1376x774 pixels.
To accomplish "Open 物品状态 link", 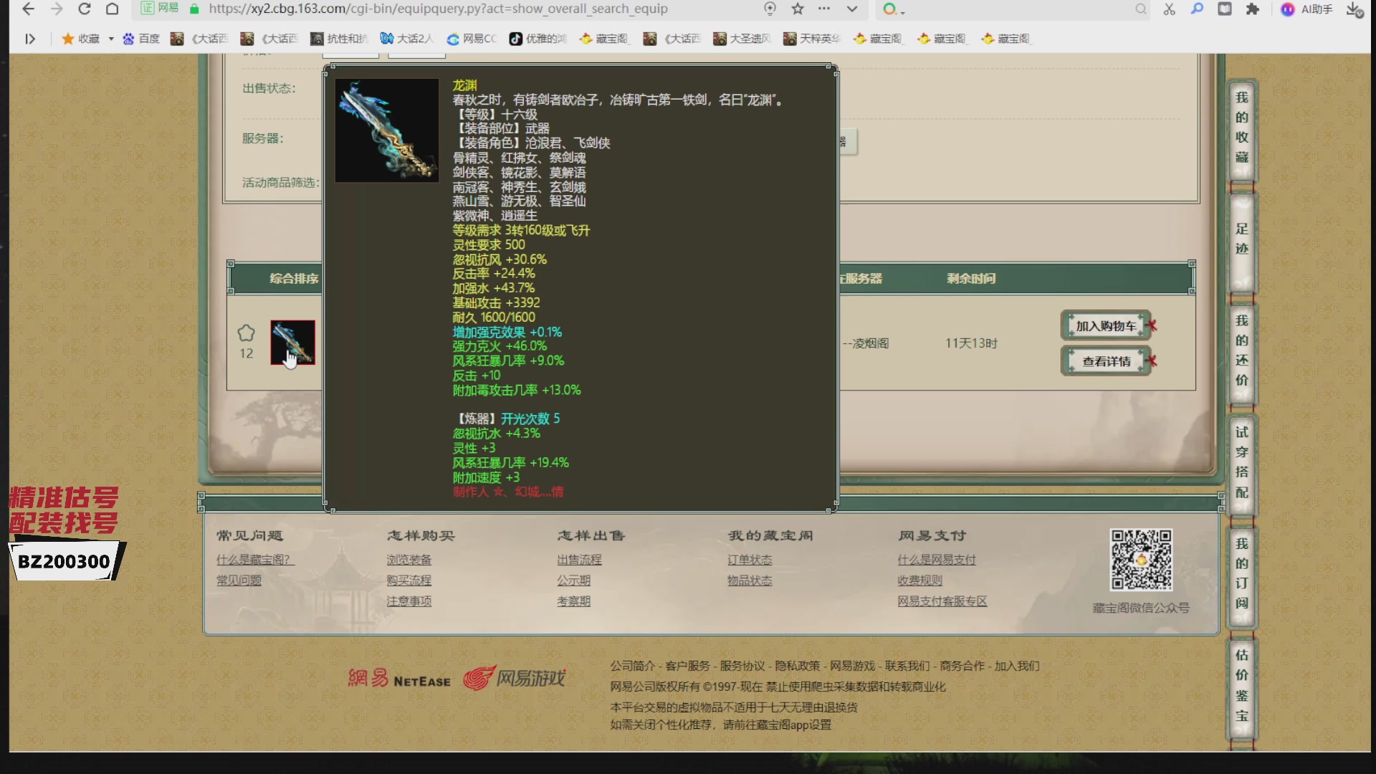I will [750, 580].
